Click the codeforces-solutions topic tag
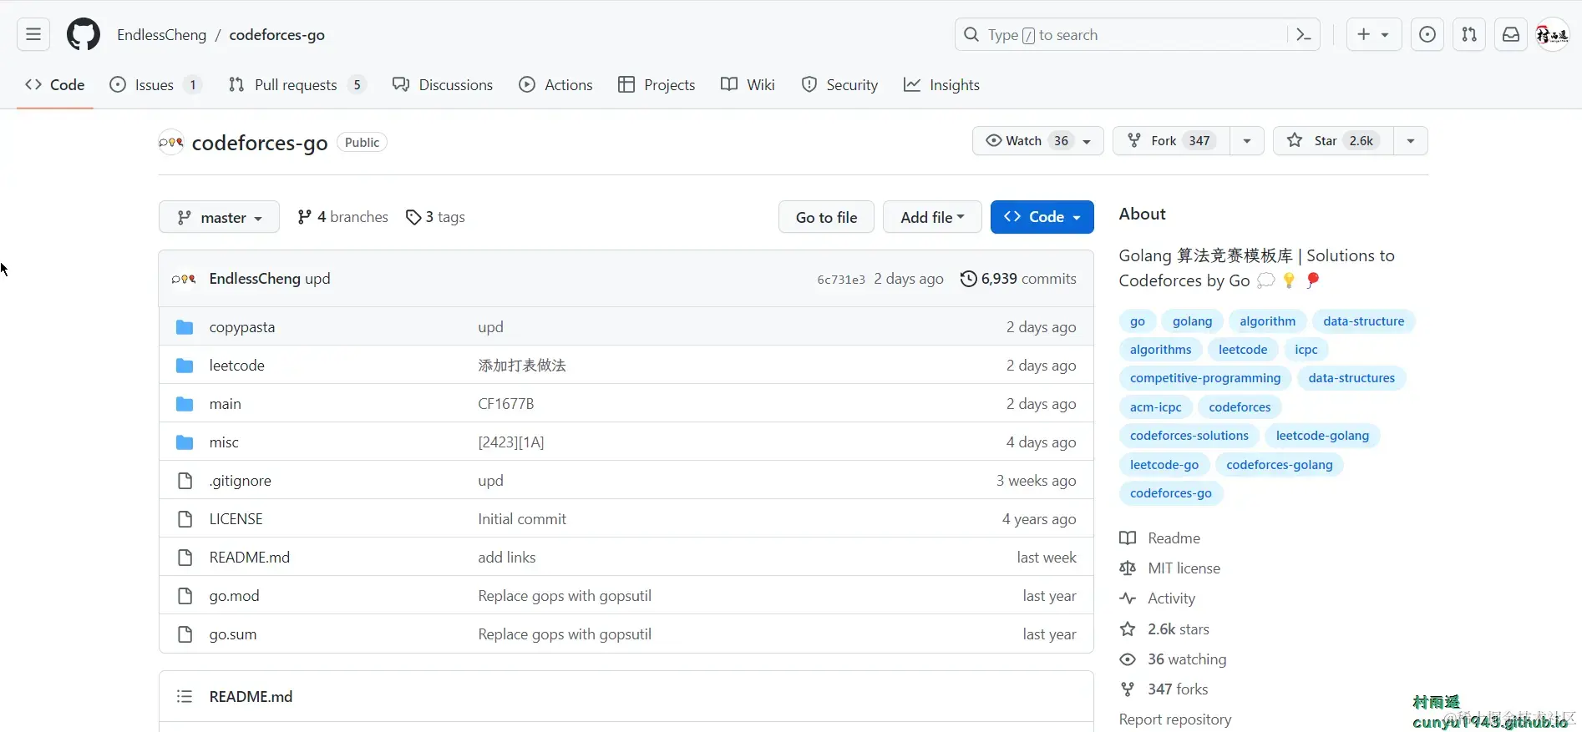The height and width of the screenshot is (732, 1582). tap(1189, 436)
